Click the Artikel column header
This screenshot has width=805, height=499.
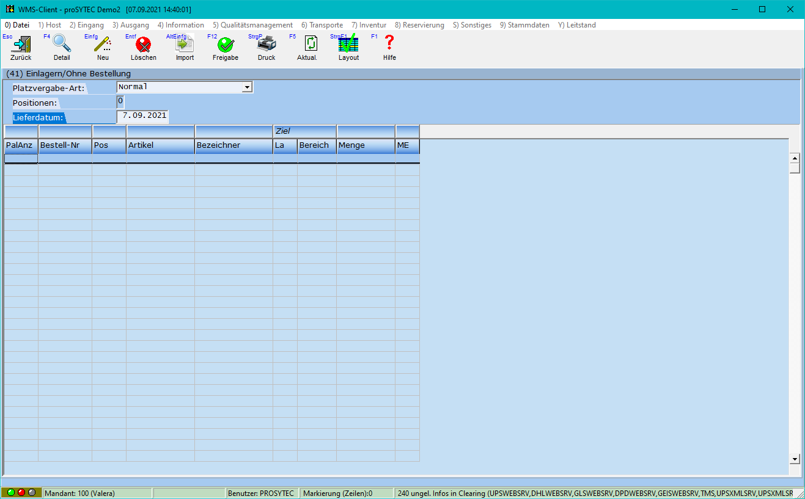[160, 145]
